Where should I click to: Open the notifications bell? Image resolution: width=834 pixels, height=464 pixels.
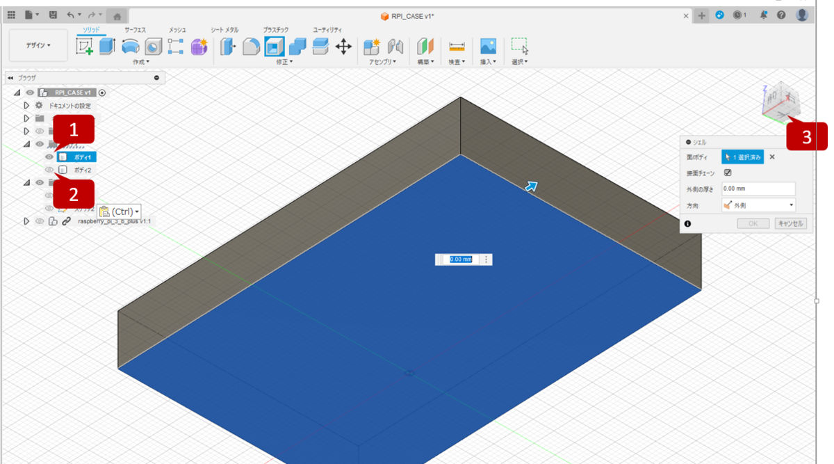[764, 15]
